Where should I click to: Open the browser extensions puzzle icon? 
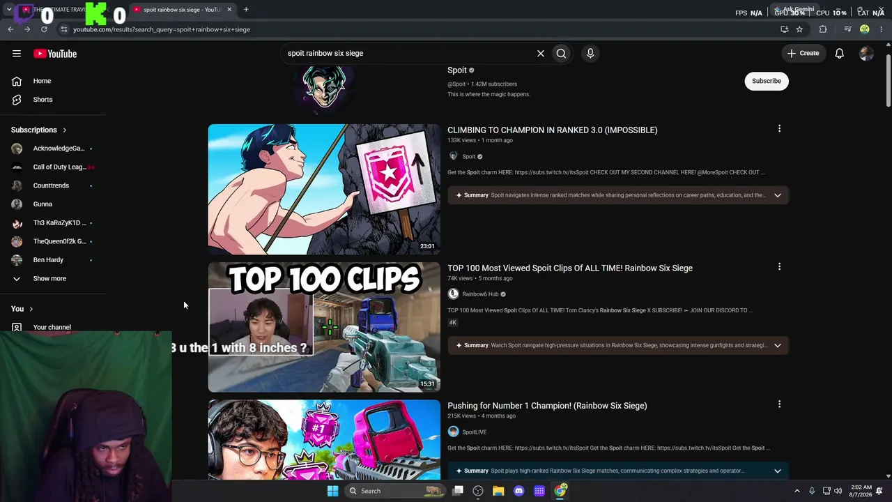point(823,29)
